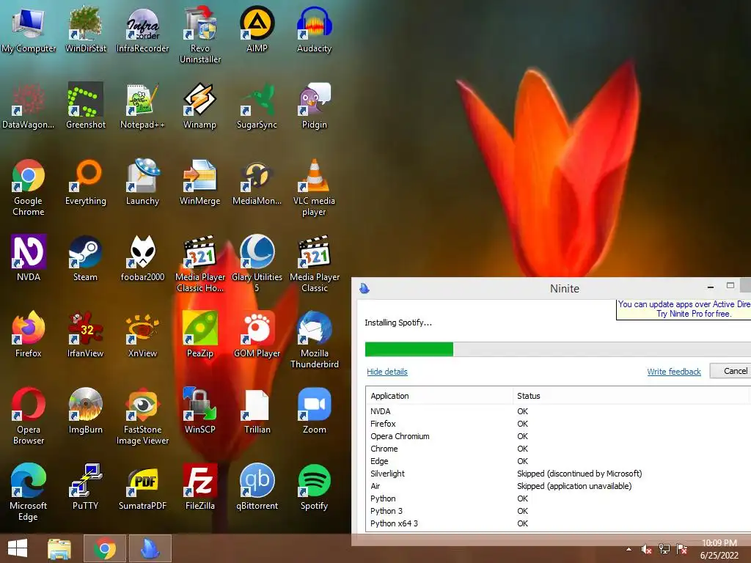Select the FileZilla desktop shortcut
The height and width of the screenshot is (563, 751).
(199, 487)
